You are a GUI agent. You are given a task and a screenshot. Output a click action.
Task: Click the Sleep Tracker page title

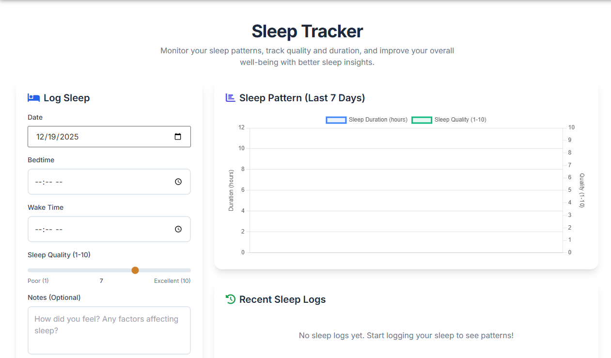pyautogui.click(x=307, y=31)
